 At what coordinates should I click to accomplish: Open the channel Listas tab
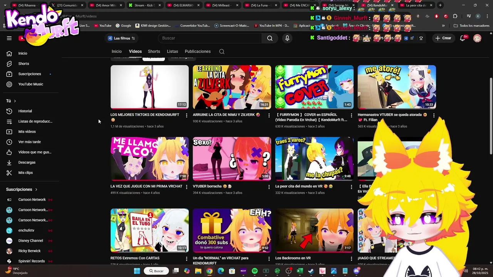point(173,52)
